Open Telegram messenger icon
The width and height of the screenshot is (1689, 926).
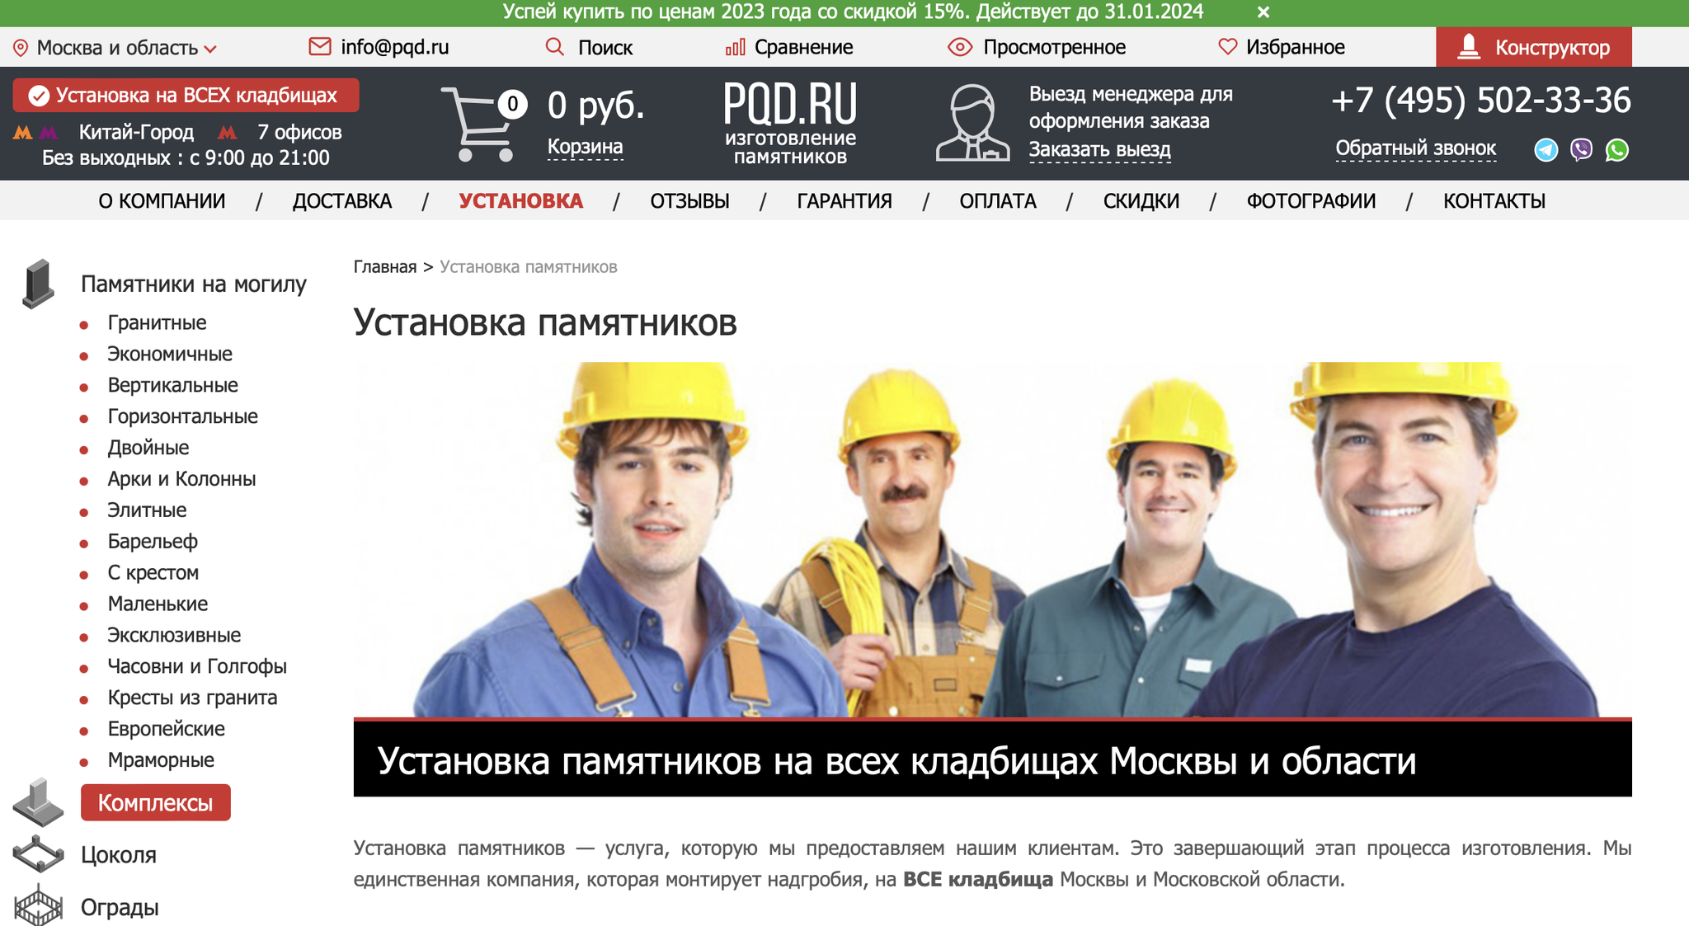click(1546, 150)
